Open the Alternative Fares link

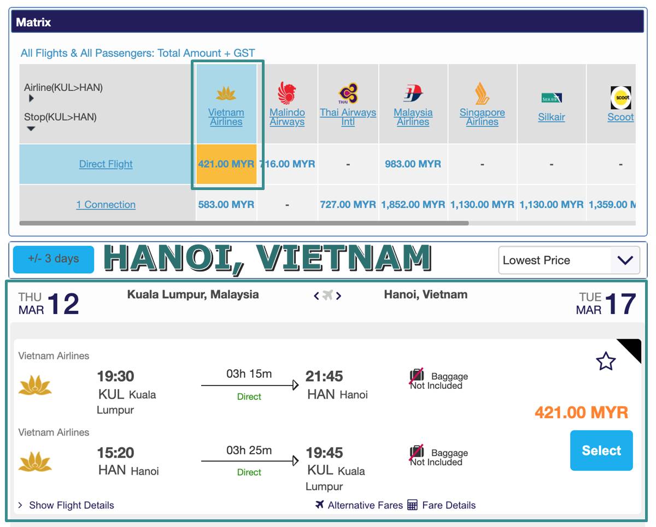pyautogui.click(x=365, y=505)
